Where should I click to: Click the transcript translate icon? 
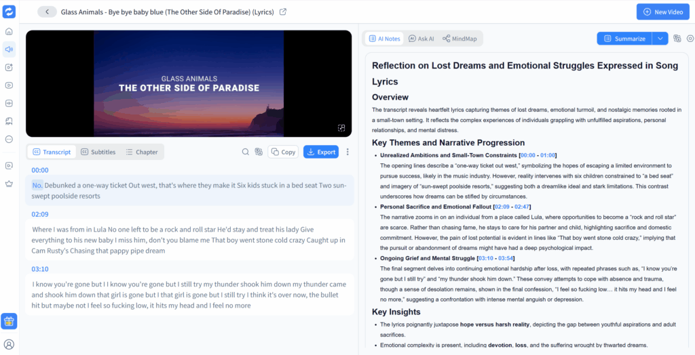(259, 152)
